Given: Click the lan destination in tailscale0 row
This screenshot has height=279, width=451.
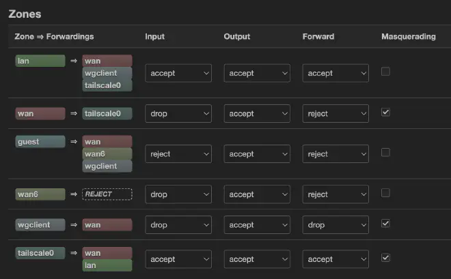Looking at the screenshot, I should point(107,265).
